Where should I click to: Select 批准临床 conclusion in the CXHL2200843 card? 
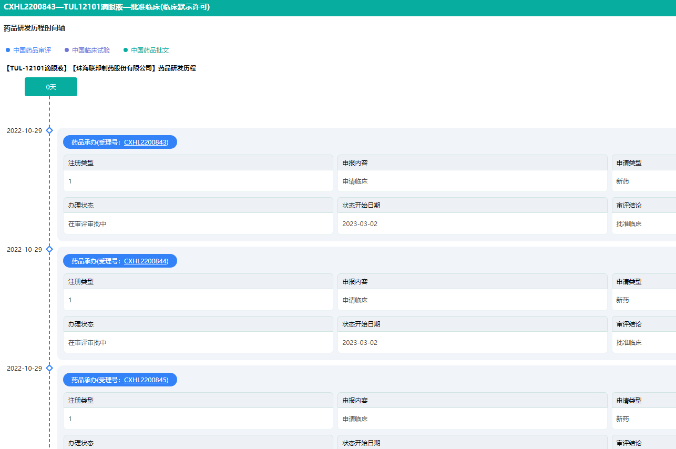pos(629,224)
